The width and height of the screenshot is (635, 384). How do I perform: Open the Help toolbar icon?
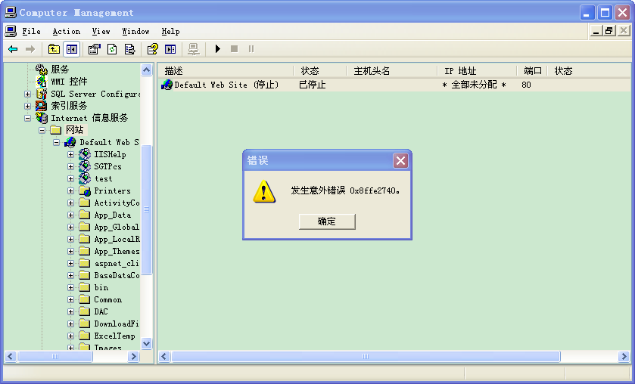click(x=153, y=49)
